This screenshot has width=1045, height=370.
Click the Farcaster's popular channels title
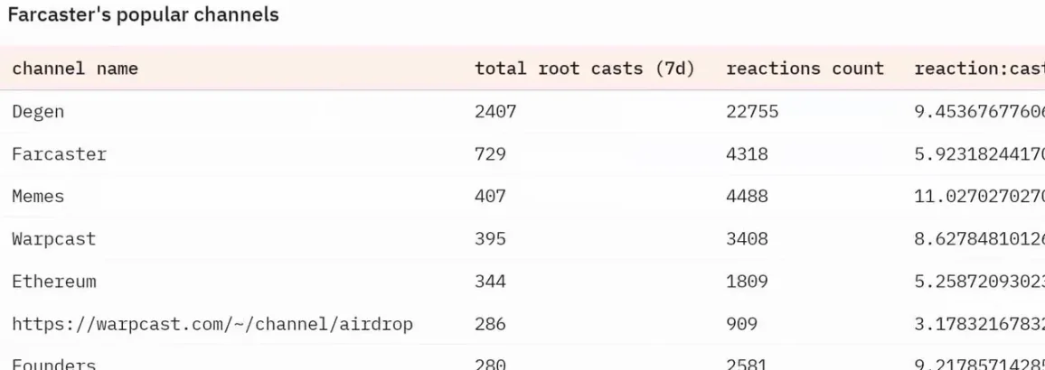click(143, 15)
